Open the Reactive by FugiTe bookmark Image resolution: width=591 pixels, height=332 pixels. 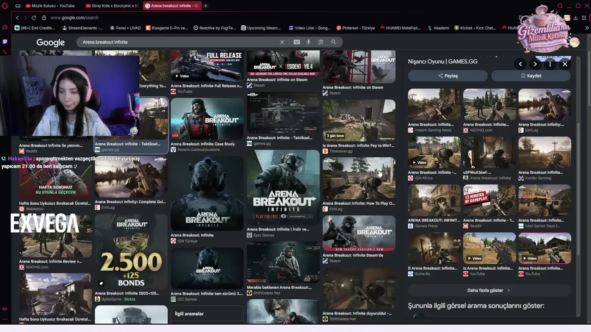click(x=215, y=28)
